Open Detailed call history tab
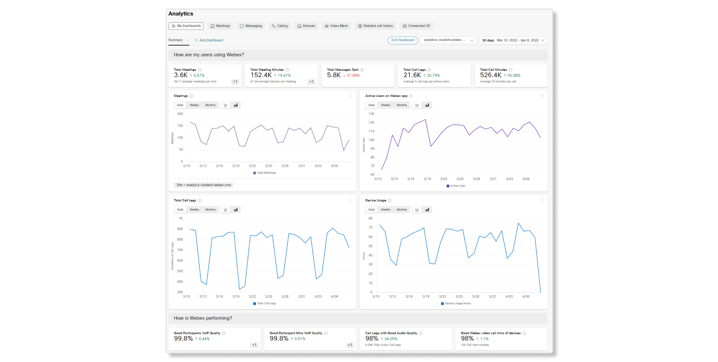The image size is (718, 362). click(375, 26)
